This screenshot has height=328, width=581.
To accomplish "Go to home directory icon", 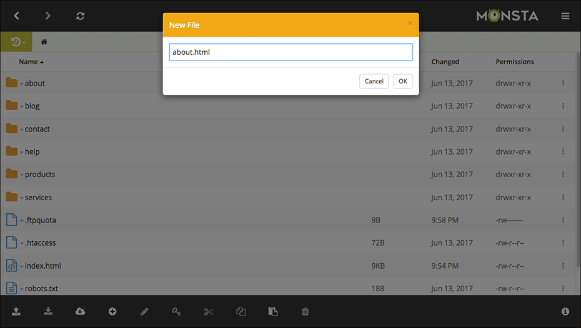I will (44, 42).
